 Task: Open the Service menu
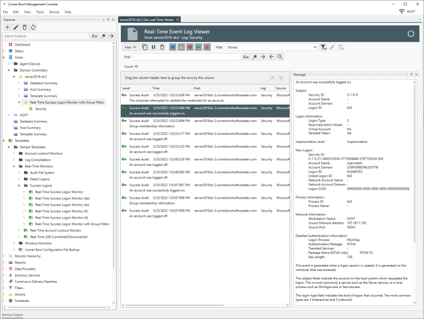(x=54, y=12)
